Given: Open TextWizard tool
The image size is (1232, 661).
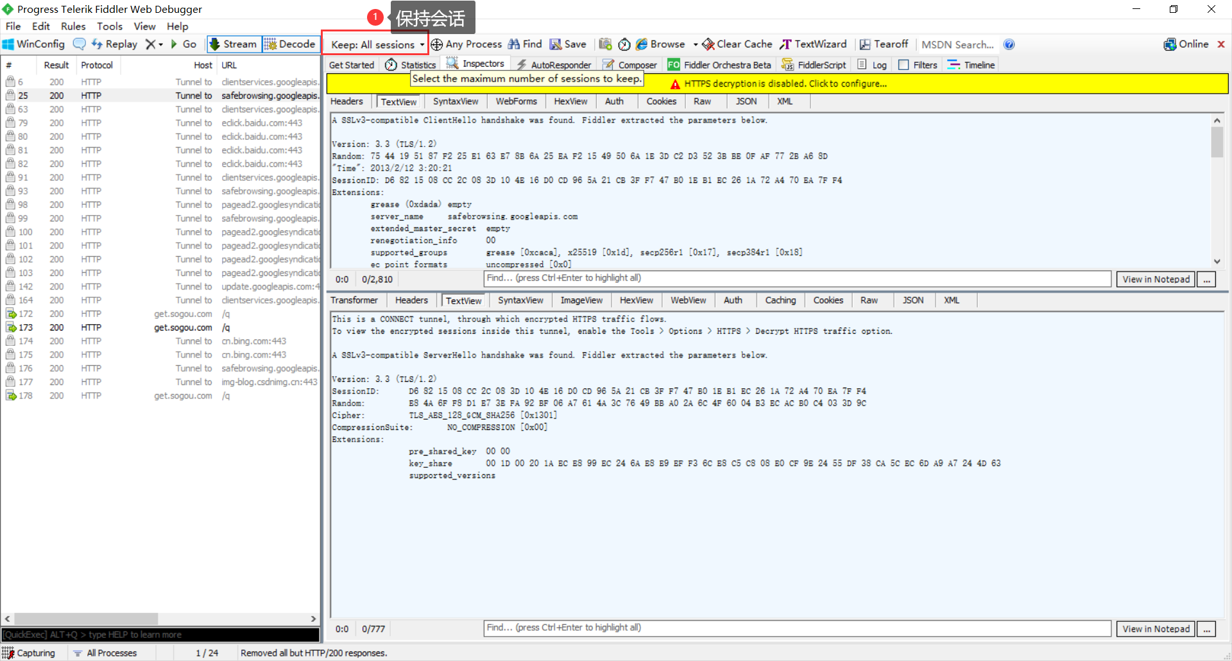Looking at the screenshot, I should [x=813, y=44].
